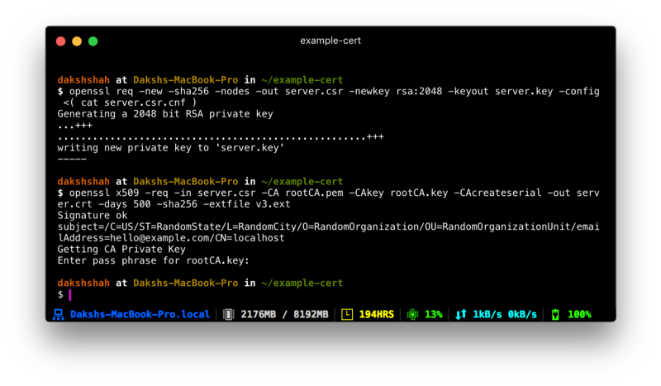This screenshot has height=386, width=661.
Task: Click the Dakshs-MacBook-Pro.local hostname in status bar
Action: (x=140, y=314)
